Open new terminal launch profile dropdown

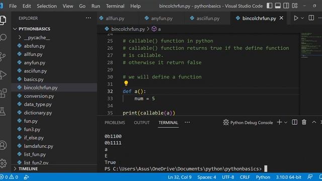tap(286, 123)
